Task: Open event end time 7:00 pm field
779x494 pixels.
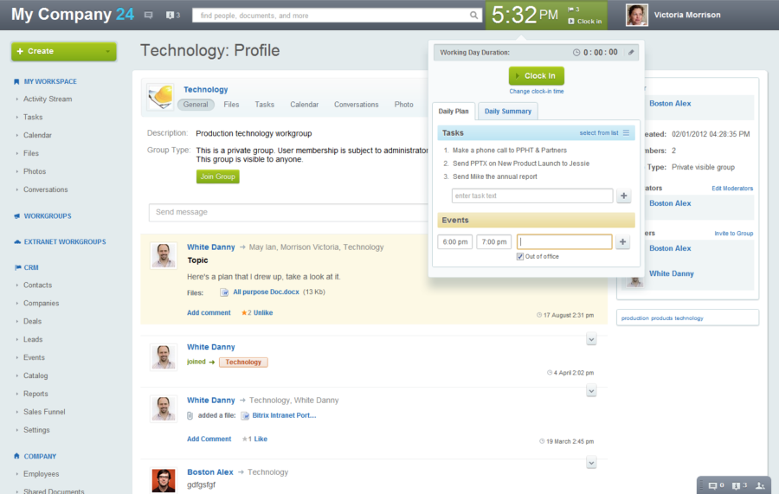Action: [494, 241]
